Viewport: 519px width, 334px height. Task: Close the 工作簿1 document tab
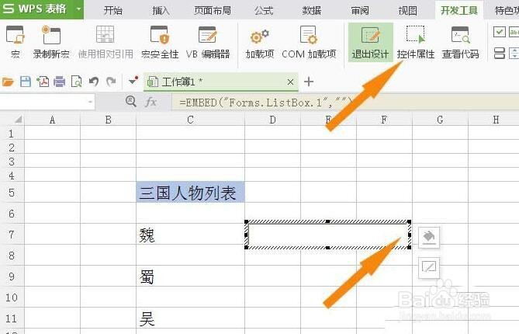290,82
